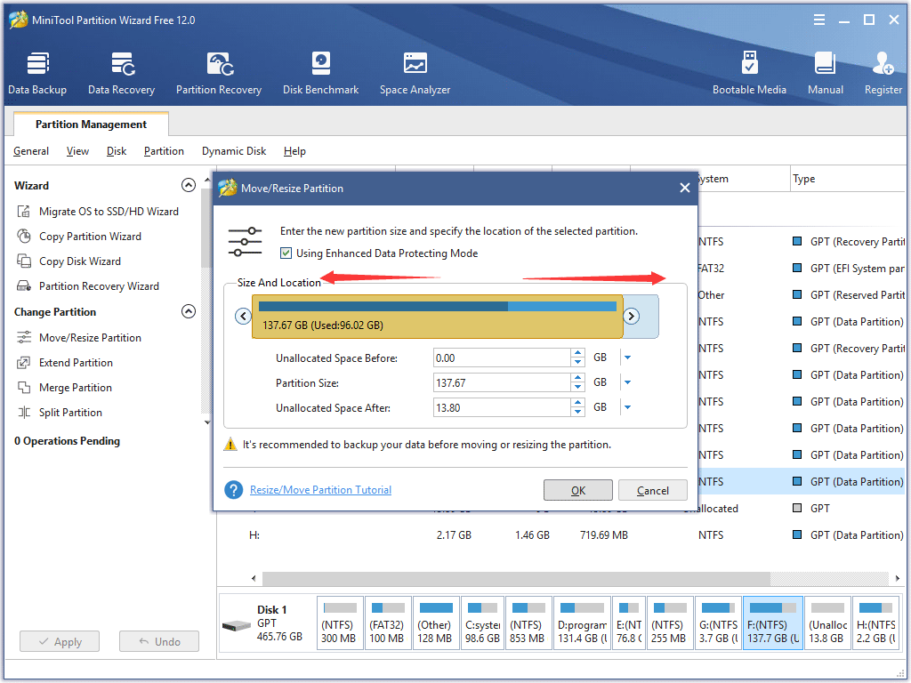
Task: Open Partition Recovery
Action: click(x=219, y=71)
